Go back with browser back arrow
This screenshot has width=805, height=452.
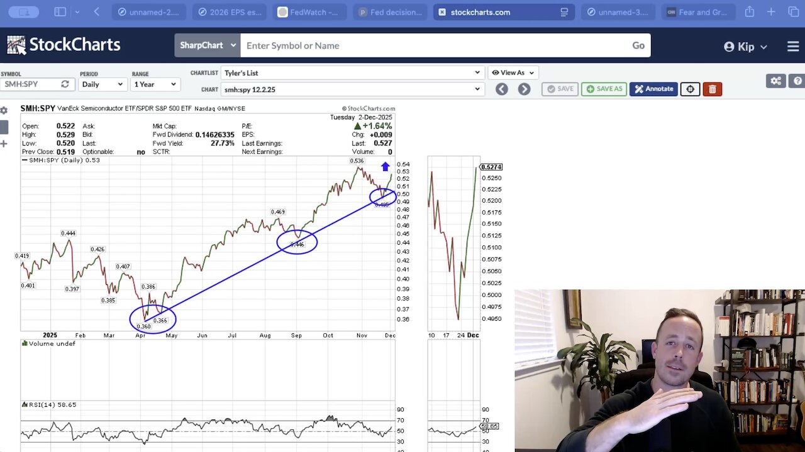[96, 12]
